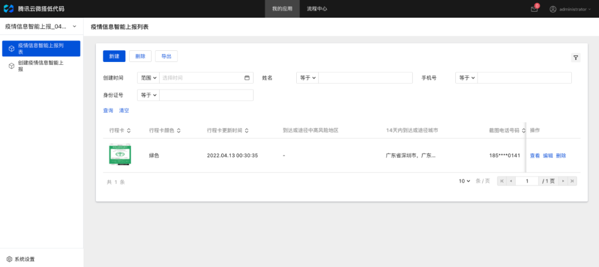This screenshot has height=267, width=599.
Task: Click the 导出 button
Action: (x=166, y=56)
